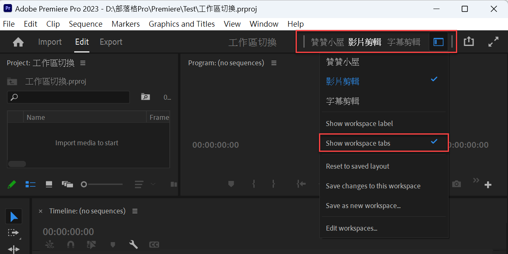Click parent folder icon beside 工作區切換.prproj
Viewport: 508px width, 254px height.
12,82
